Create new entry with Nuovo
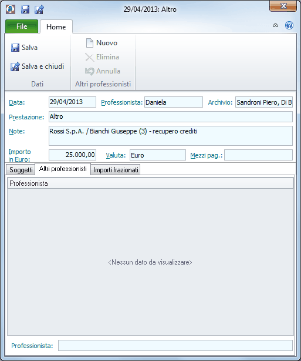 tap(102, 43)
